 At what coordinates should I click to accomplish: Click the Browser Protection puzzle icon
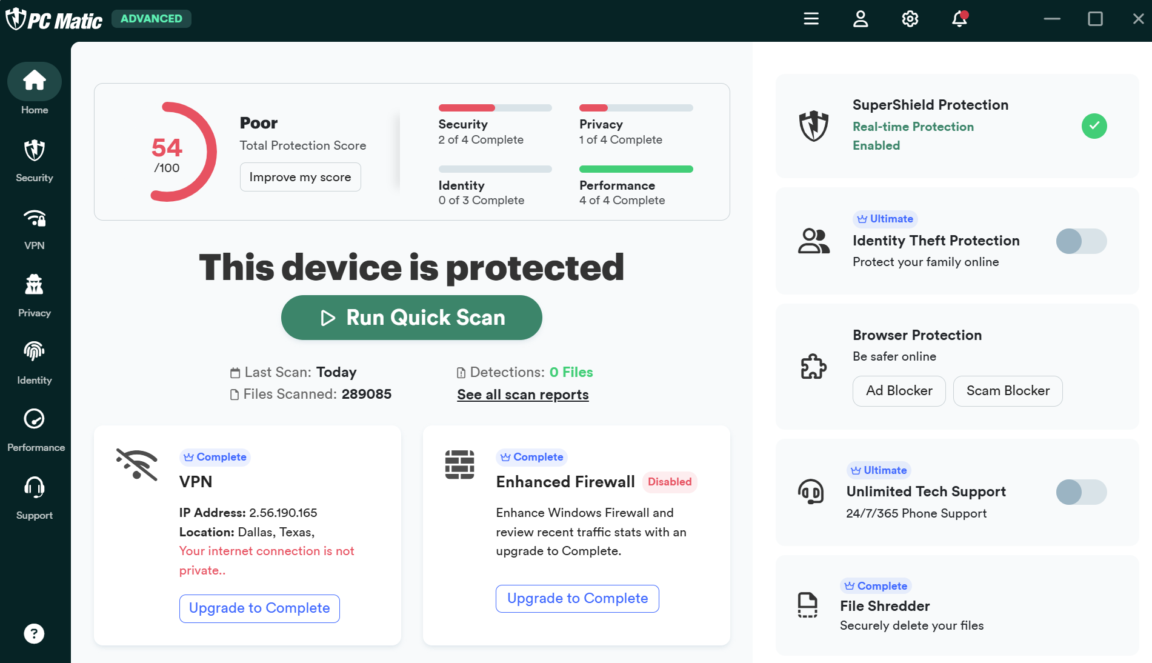(x=813, y=366)
